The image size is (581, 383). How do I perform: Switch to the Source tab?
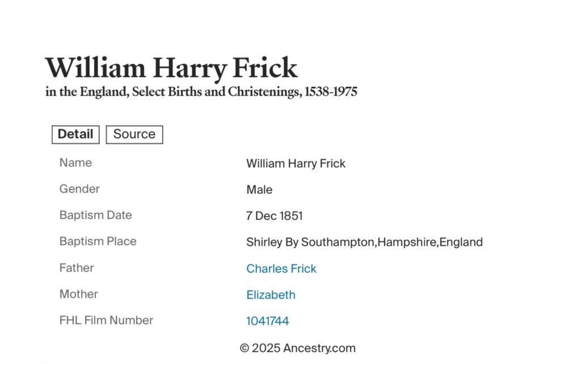tap(134, 135)
